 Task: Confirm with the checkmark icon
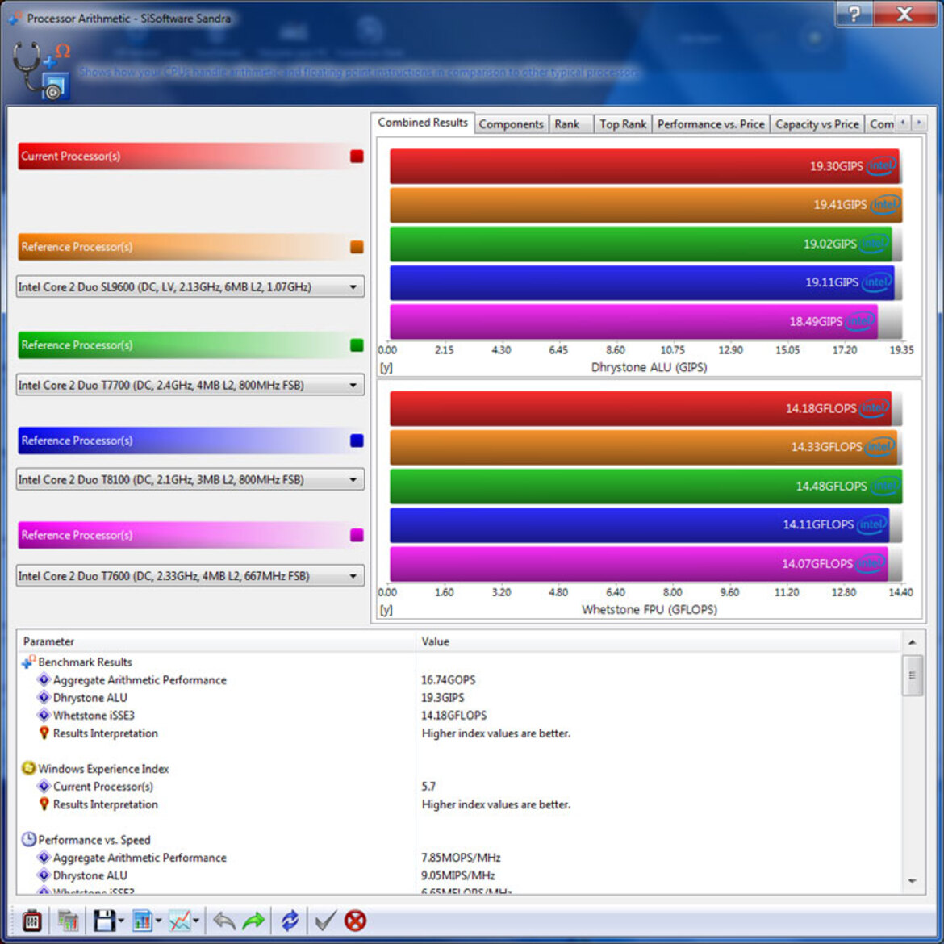325,921
